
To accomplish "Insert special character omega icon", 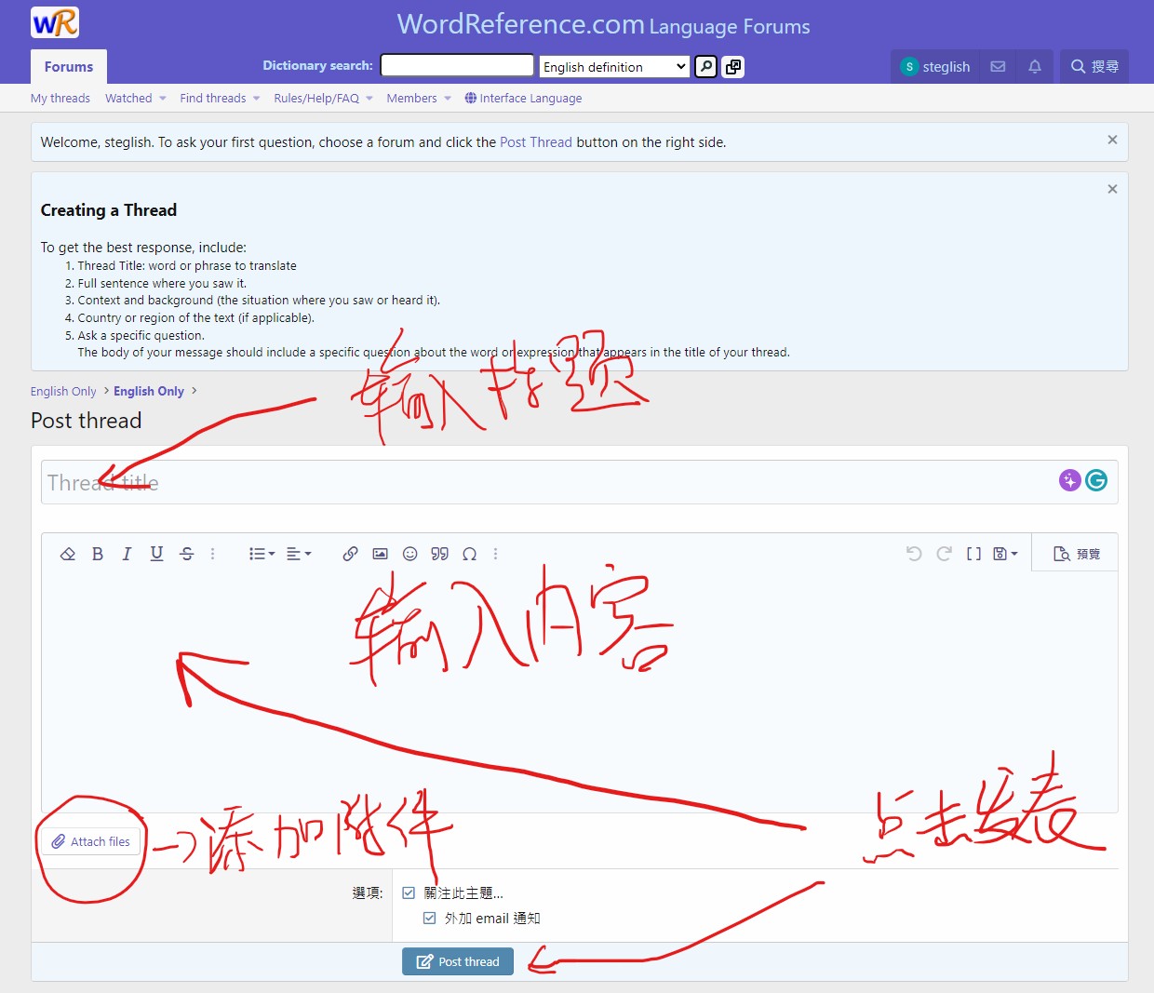I will click(469, 554).
